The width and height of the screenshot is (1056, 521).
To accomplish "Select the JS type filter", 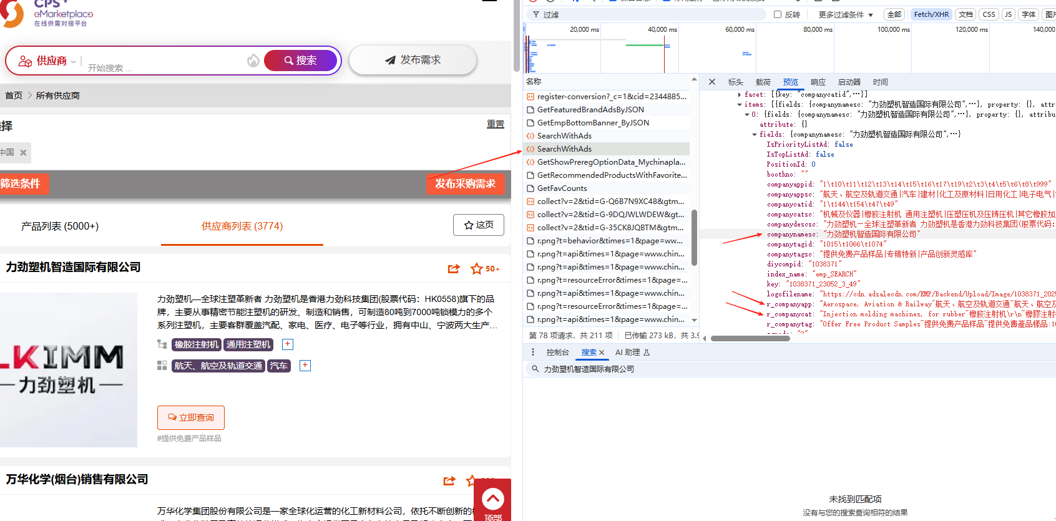I will tap(1008, 14).
